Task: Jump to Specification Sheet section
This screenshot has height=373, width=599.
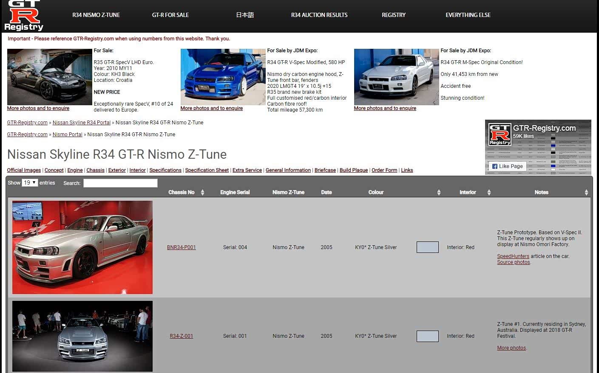Action: 207,170
